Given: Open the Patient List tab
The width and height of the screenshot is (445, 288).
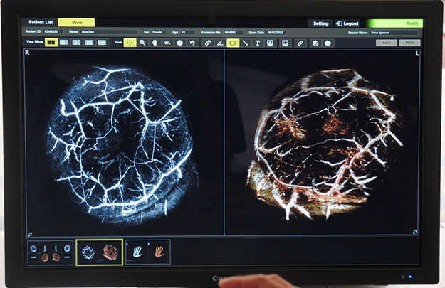Looking at the screenshot, I should pyautogui.click(x=39, y=23).
